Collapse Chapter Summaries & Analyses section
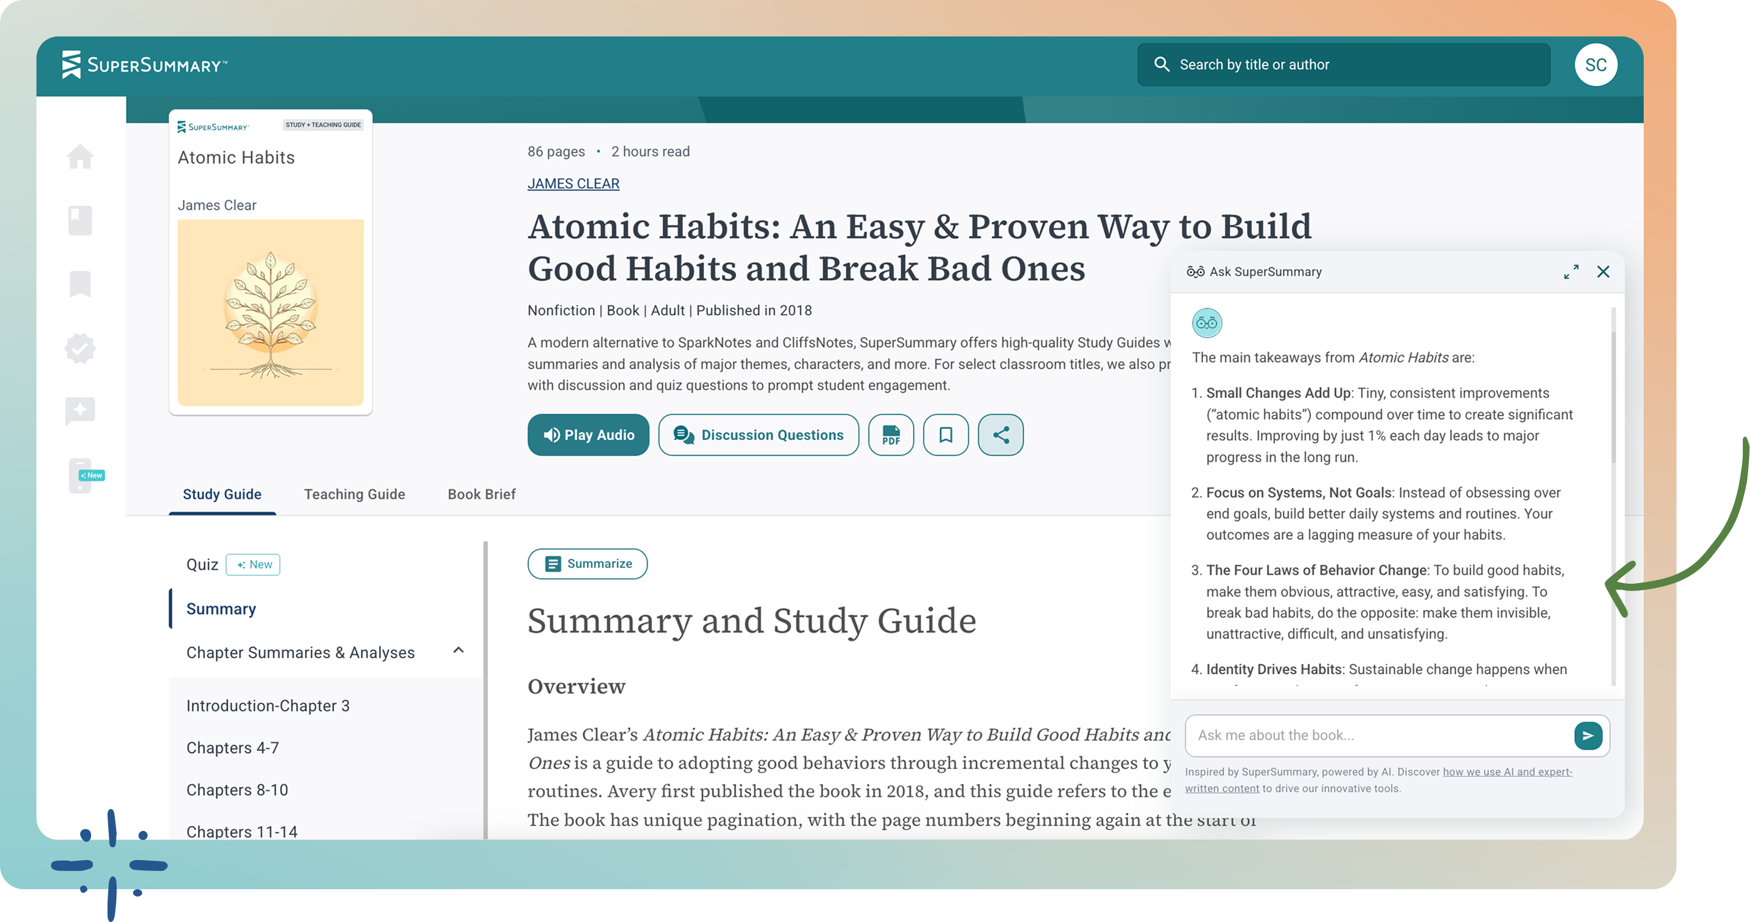This screenshot has width=1750, height=922. point(459,651)
